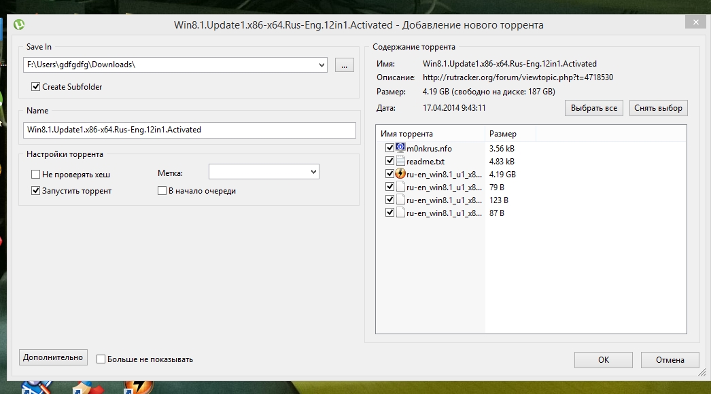
Task: Click the blank icon of the 87 B file
Action: pyautogui.click(x=400, y=213)
